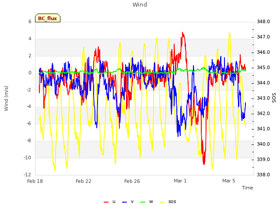Select the 'v' legend label

click(132, 202)
